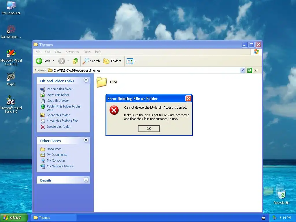Open the File menu

(x=38, y=52)
